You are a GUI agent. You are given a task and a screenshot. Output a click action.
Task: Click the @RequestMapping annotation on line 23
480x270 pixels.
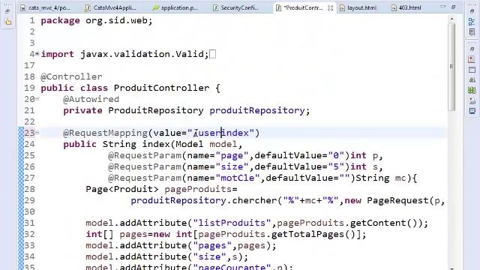pyautogui.click(x=105, y=133)
